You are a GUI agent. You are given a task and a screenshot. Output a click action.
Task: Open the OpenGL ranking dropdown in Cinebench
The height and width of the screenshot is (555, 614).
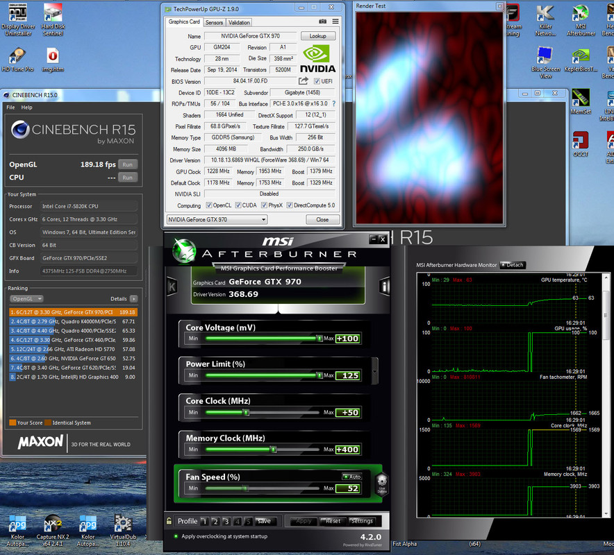pos(26,299)
